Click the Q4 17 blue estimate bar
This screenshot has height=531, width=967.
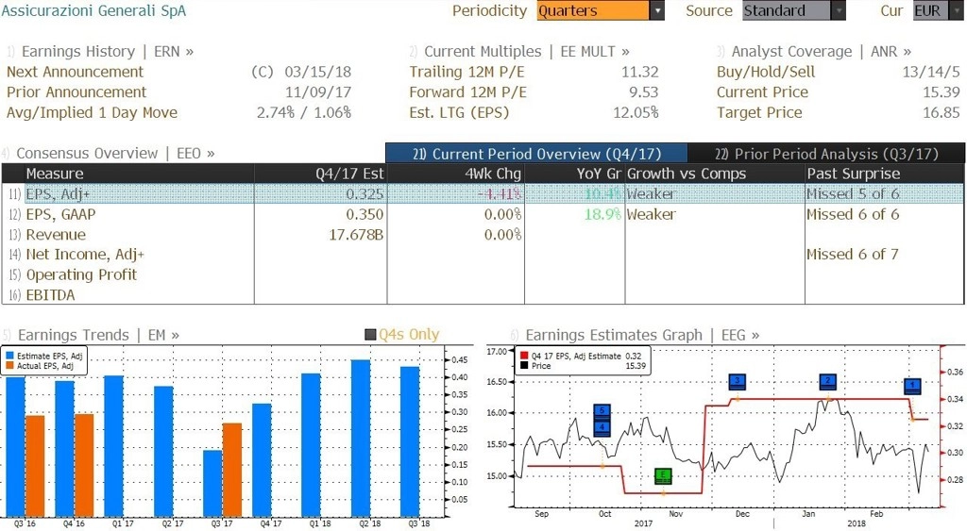(x=263, y=460)
